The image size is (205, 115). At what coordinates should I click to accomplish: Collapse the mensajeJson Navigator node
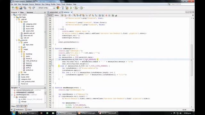14,97
